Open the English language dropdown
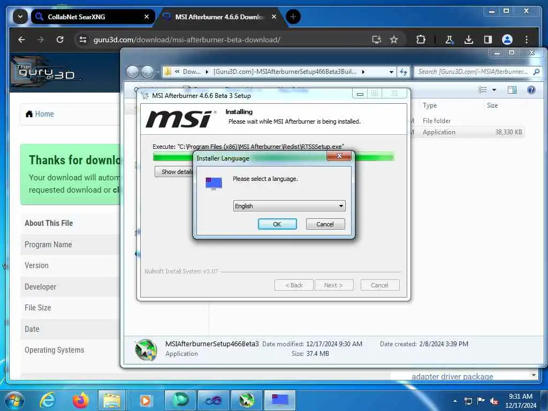The image size is (548, 411). 289,206
